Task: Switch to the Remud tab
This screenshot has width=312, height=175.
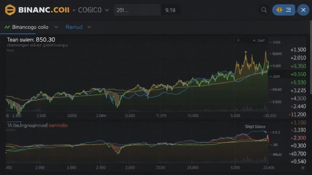Action: coord(74,27)
